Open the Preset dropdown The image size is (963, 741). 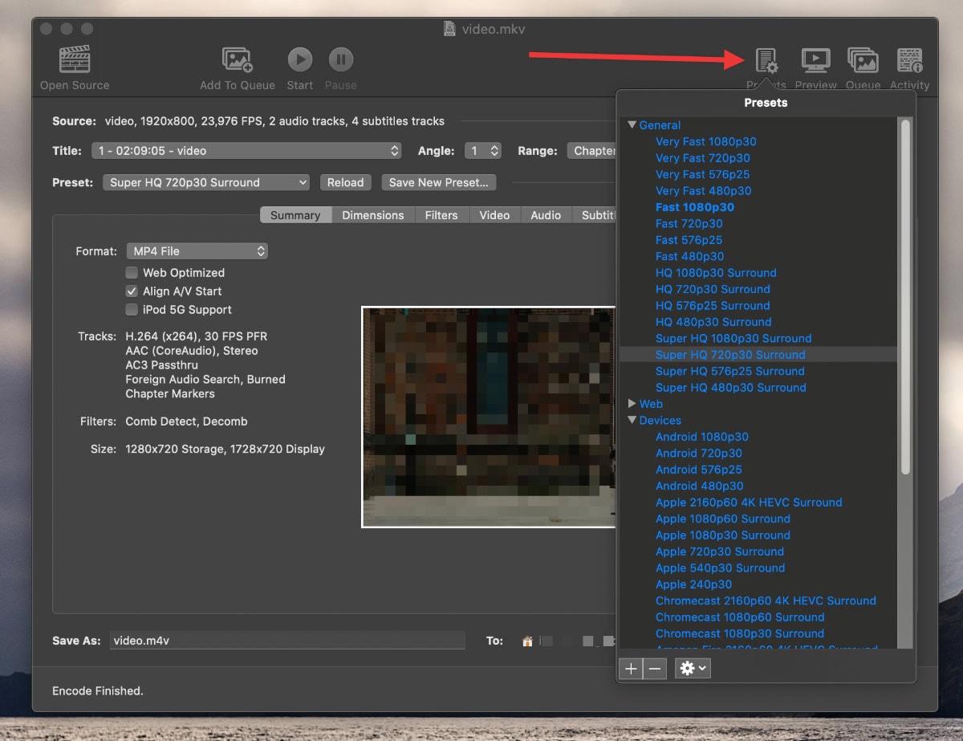coord(206,183)
